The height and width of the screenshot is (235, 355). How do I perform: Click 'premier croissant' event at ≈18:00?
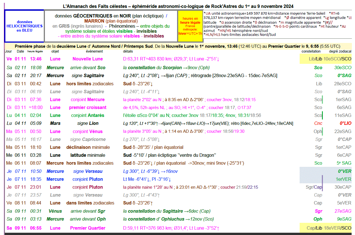(x=88, y=108)
